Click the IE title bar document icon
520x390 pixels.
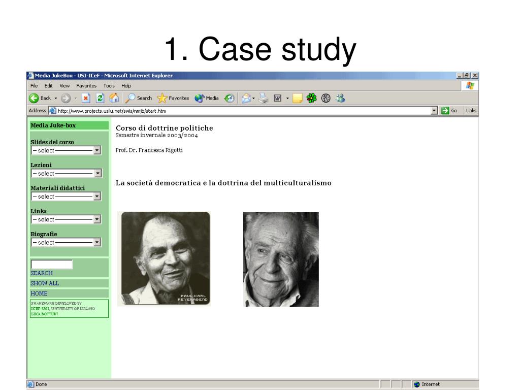pyautogui.click(x=30, y=76)
